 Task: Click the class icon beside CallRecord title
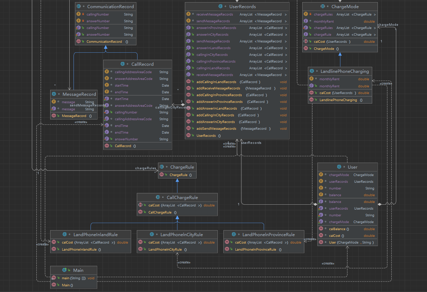(x=123, y=64)
